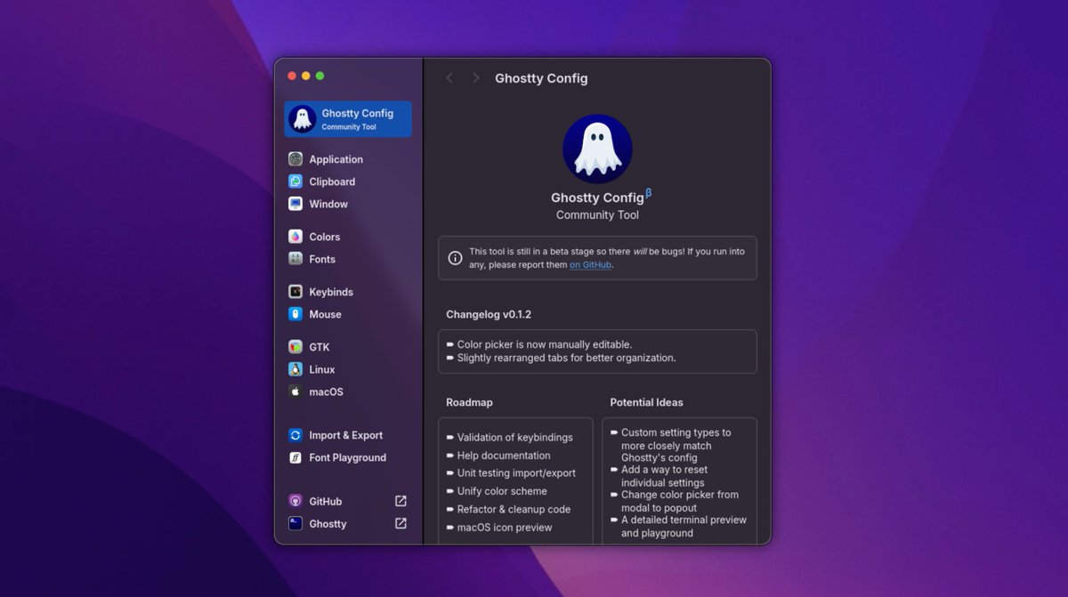The height and width of the screenshot is (597, 1068).
Task: Go back with the left chevron
Action: [x=449, y=78]
